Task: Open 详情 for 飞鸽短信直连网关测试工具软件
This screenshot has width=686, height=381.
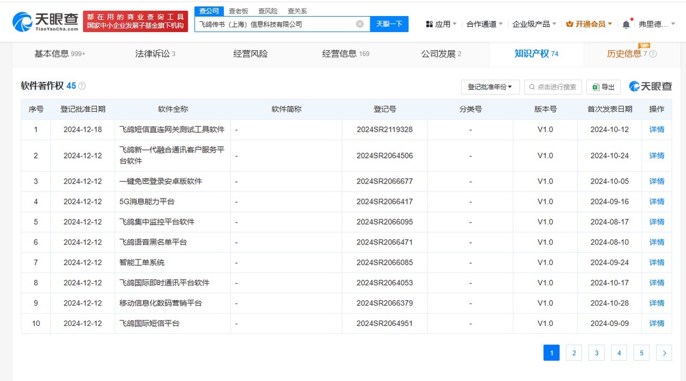Action: click(x=657, y=129)
